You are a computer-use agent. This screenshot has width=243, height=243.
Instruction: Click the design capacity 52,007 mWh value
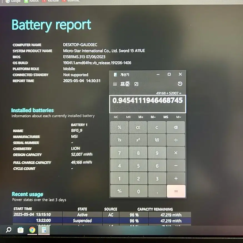(82, 154)
